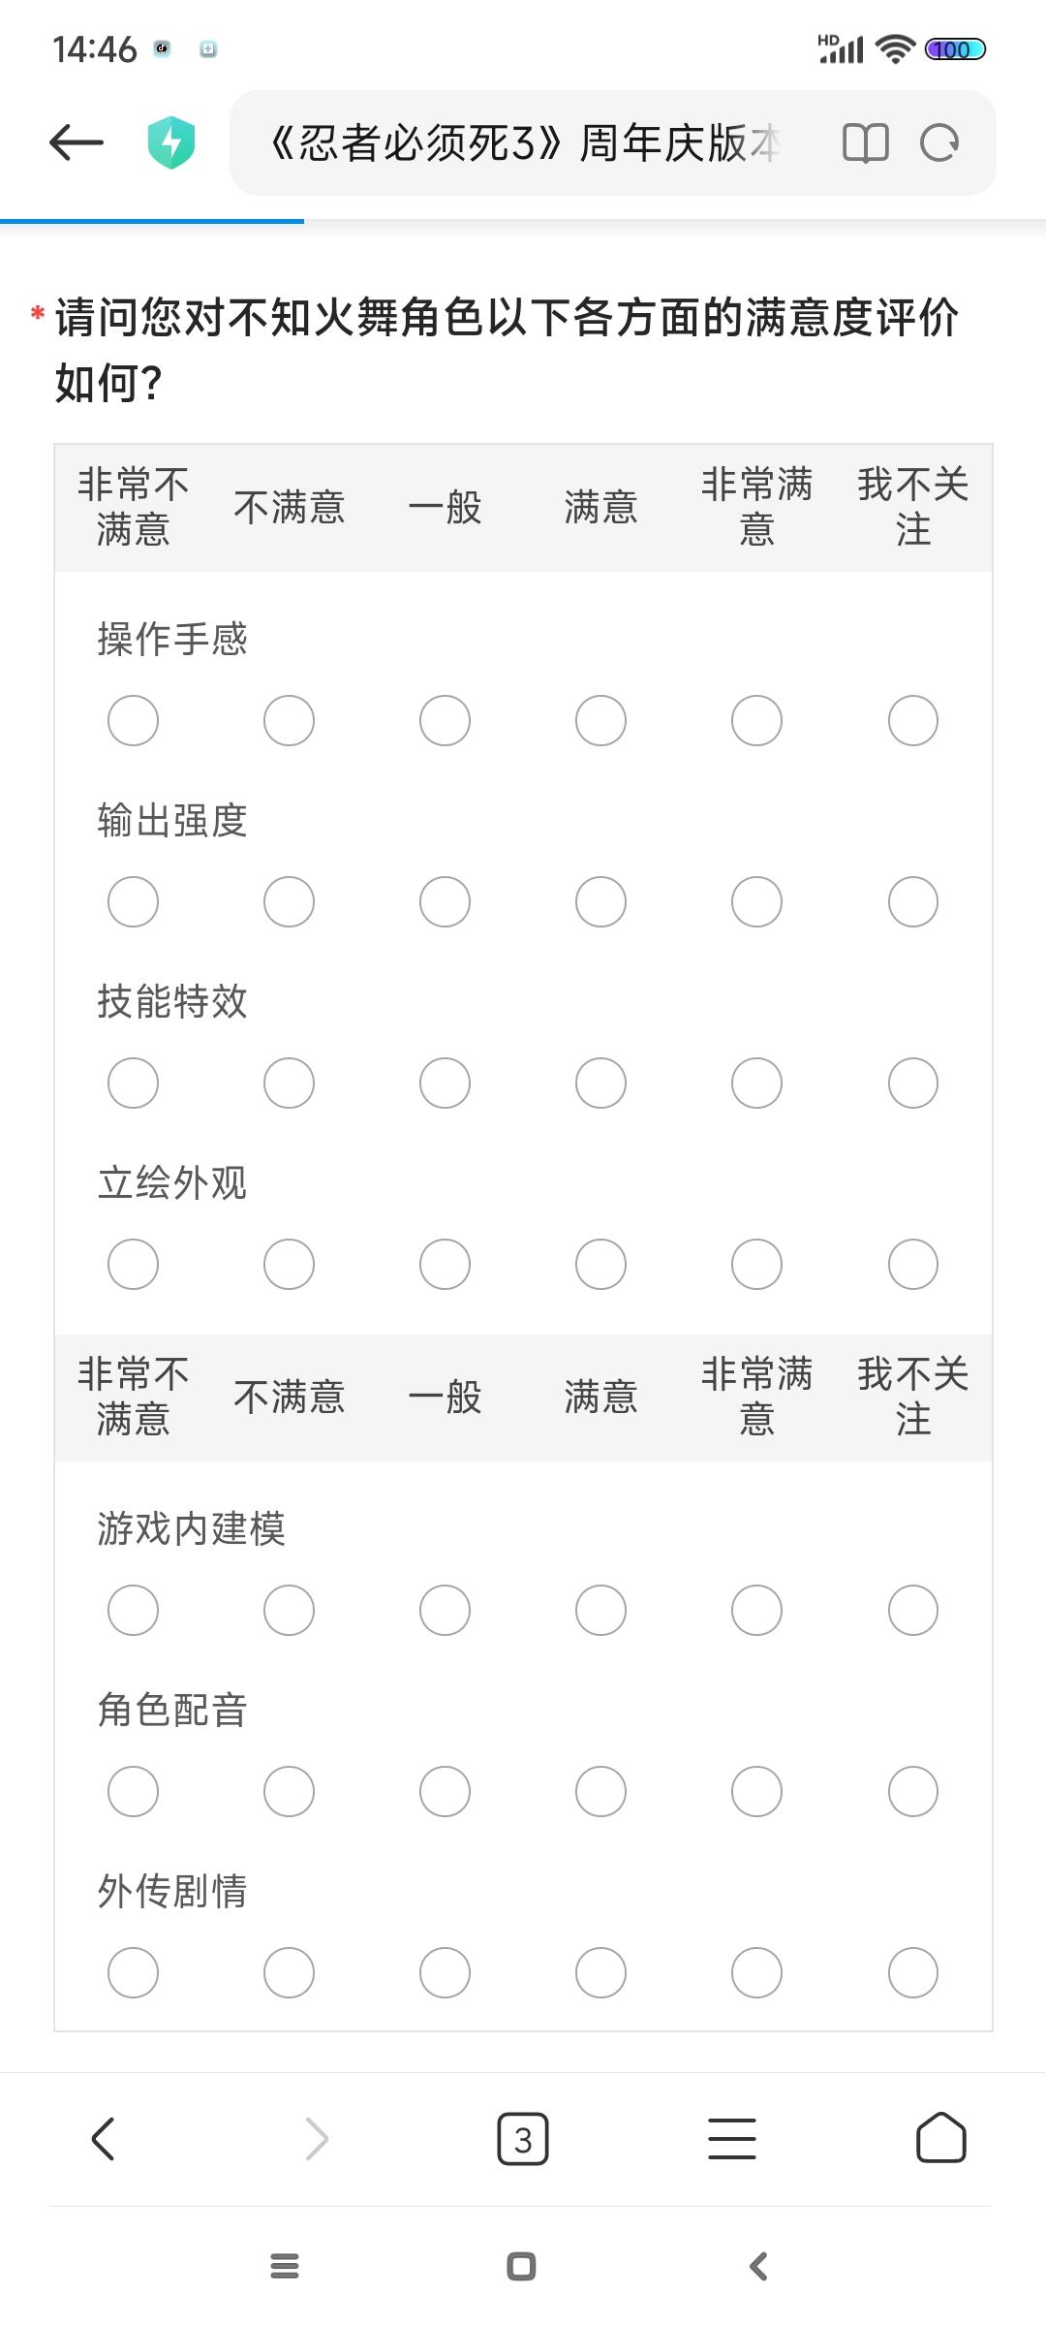
Task: Open reader mode book icon
Action: coord(865,143)
